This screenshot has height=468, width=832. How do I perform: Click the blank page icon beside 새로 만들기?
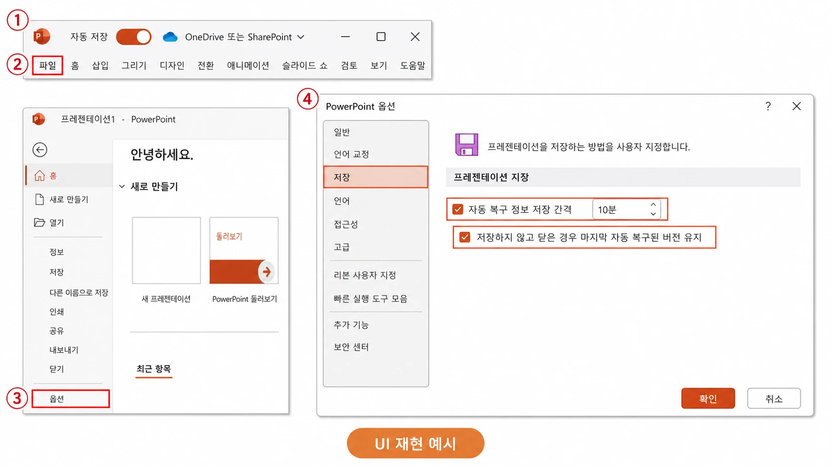coord(39,199)
